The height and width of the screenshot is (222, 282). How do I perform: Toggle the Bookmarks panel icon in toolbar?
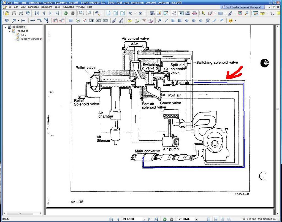click(x=159, y=13)
